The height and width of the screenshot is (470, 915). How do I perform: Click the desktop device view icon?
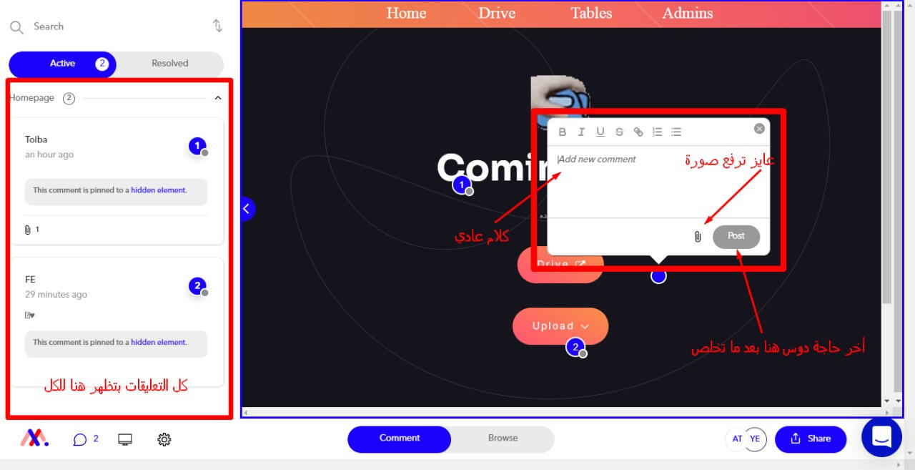(125, 439)
